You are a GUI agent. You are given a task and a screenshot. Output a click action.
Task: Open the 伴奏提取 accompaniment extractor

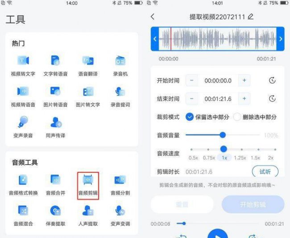tap(55, 216)
